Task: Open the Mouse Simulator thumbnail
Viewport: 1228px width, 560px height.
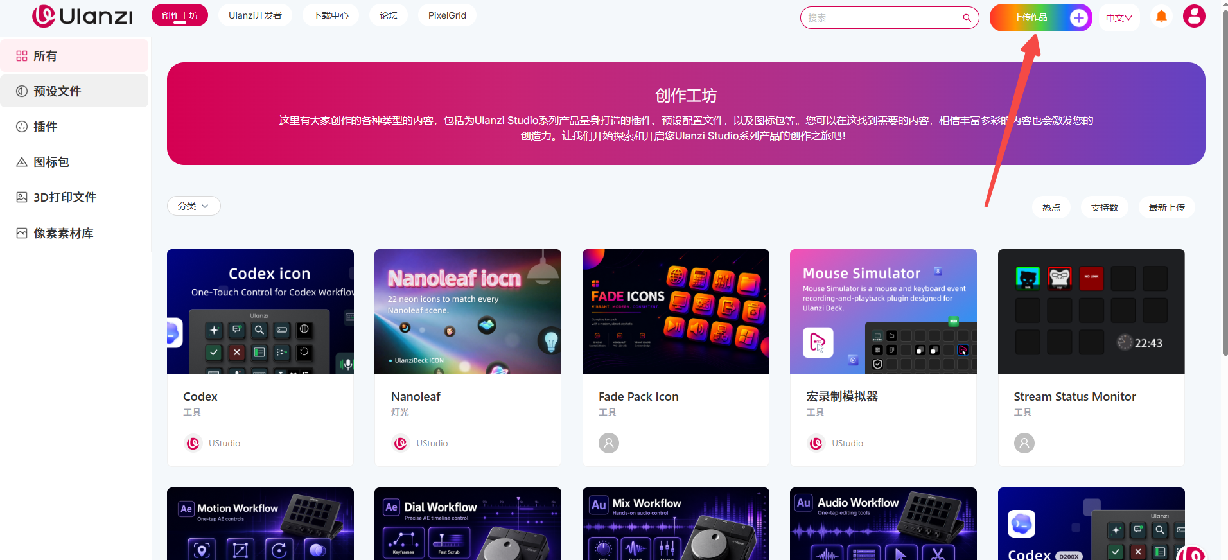Action: [x=883, y=311]
